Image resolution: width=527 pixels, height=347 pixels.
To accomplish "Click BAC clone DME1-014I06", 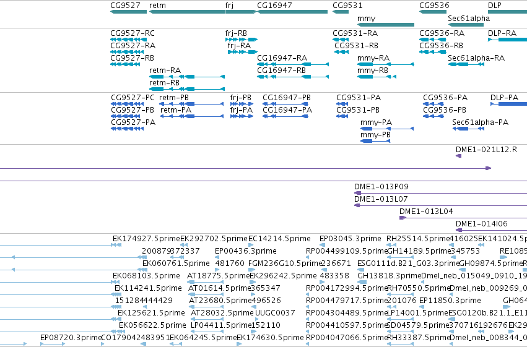I will (482, 224).
